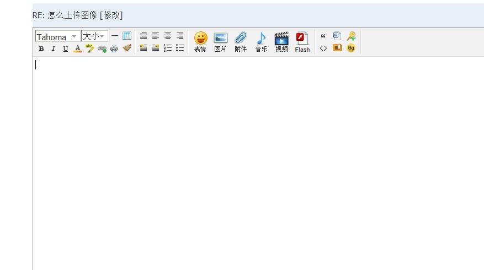The height and width of the screenshot is (270, 484).
Task: Toggle underline text formatting
Action: [x=66, y=48]
